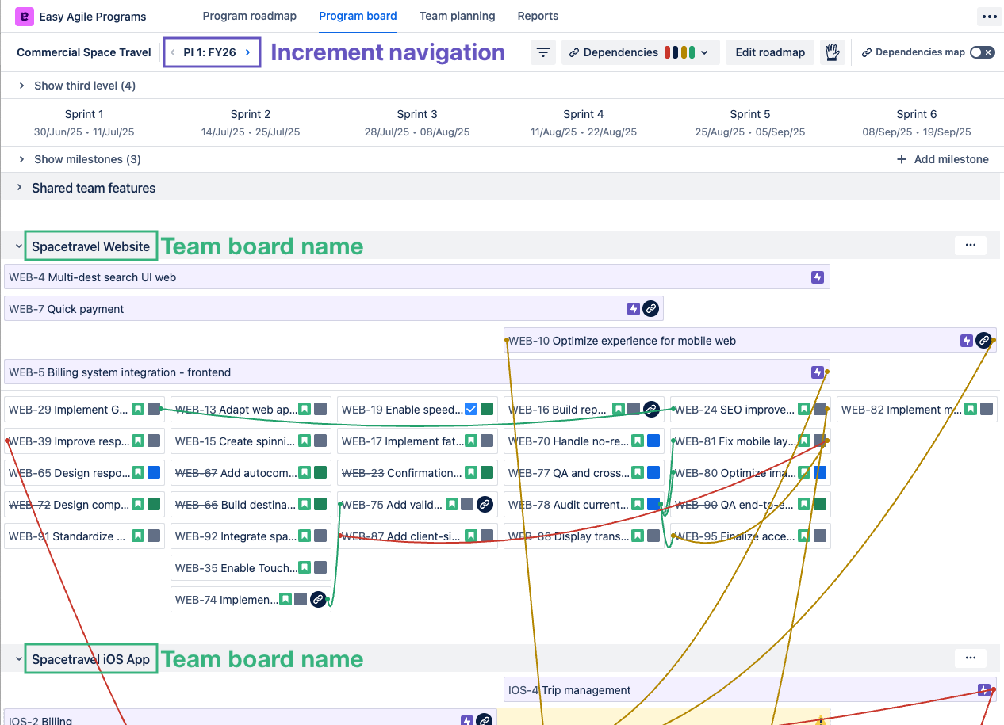Image resolution: width=1004 pixels, height=725 pixels.
Task: Switch to the Program roadmap tab
Action: [x=249, y=16]
